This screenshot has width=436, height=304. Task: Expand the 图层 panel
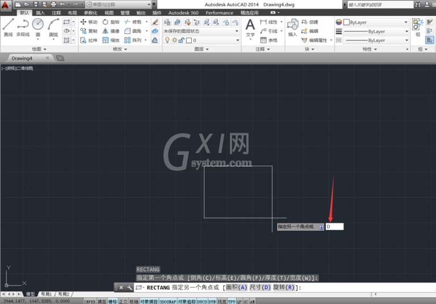pos(202,49)
